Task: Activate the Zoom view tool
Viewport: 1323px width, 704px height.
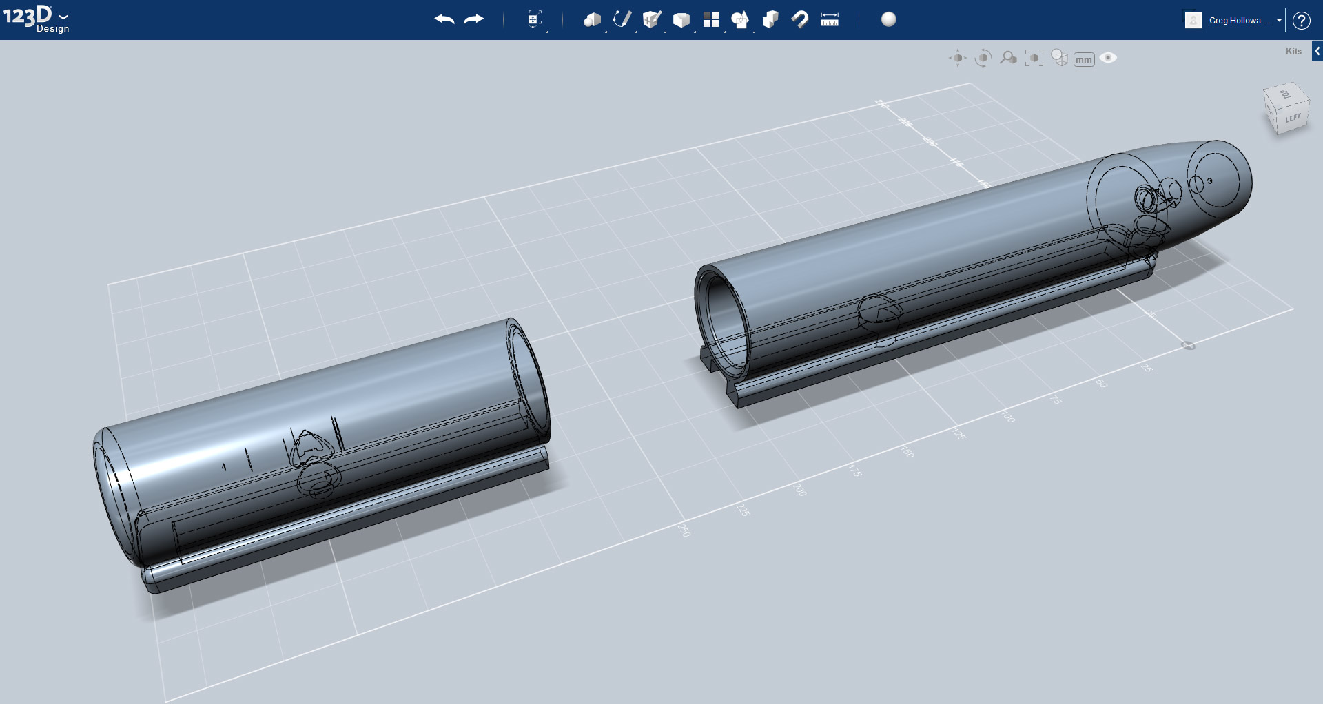Action: click(1009, 58)
